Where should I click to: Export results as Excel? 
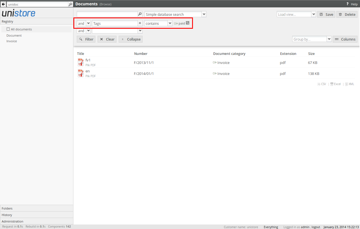(x=336, y=84)
